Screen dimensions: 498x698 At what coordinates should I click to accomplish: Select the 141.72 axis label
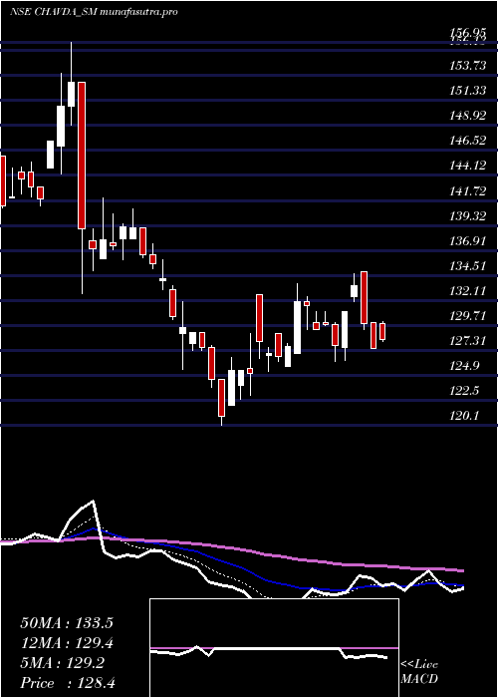[x=468, y=191]
